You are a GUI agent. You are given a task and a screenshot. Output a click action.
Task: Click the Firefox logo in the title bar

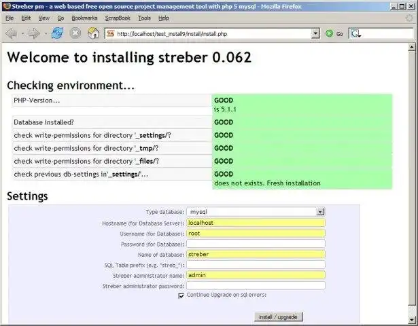[x=6, y=6]
